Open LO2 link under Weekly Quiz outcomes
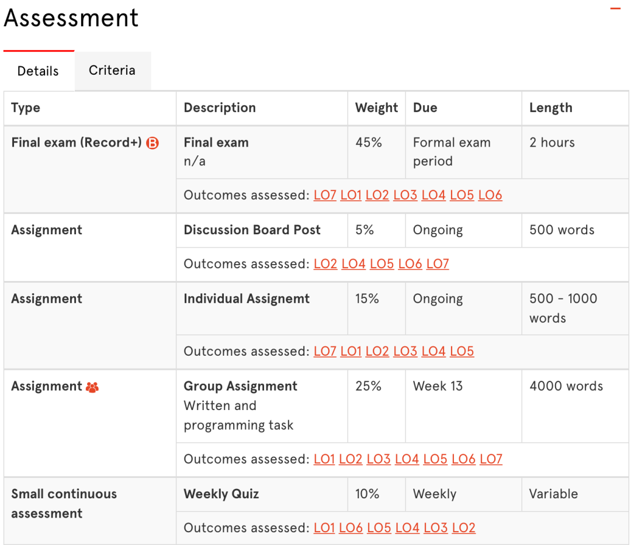The image size is (631, 545). 464,528
